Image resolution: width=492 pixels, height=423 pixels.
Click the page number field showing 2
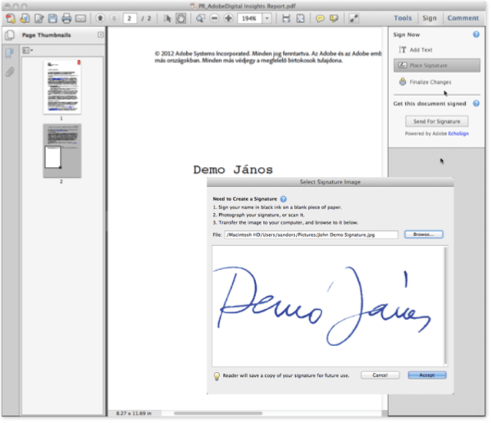click(x=130, y=18)
